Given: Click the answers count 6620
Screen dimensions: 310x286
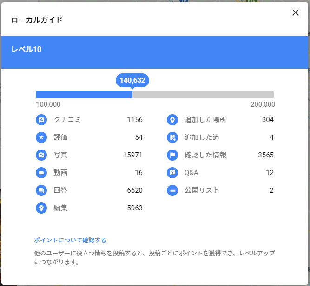Looking at the screenshot, I should click(135, 190).
